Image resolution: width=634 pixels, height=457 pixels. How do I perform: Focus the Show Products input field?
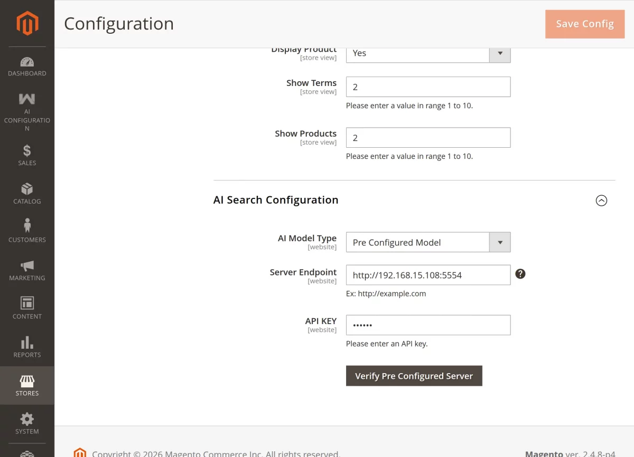428,137
